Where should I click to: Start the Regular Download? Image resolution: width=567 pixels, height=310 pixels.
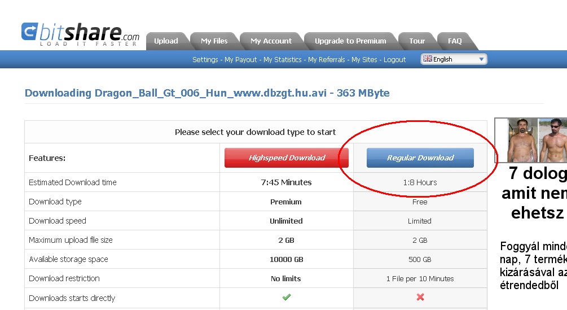pos(420,158)
